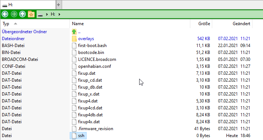
Task: Sort by the Name column header
Action: click(130, 24)
